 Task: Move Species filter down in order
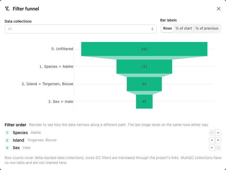point(218,133)
